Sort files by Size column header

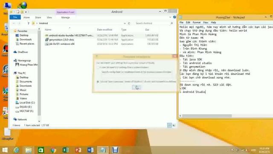(x=147, y=30)
